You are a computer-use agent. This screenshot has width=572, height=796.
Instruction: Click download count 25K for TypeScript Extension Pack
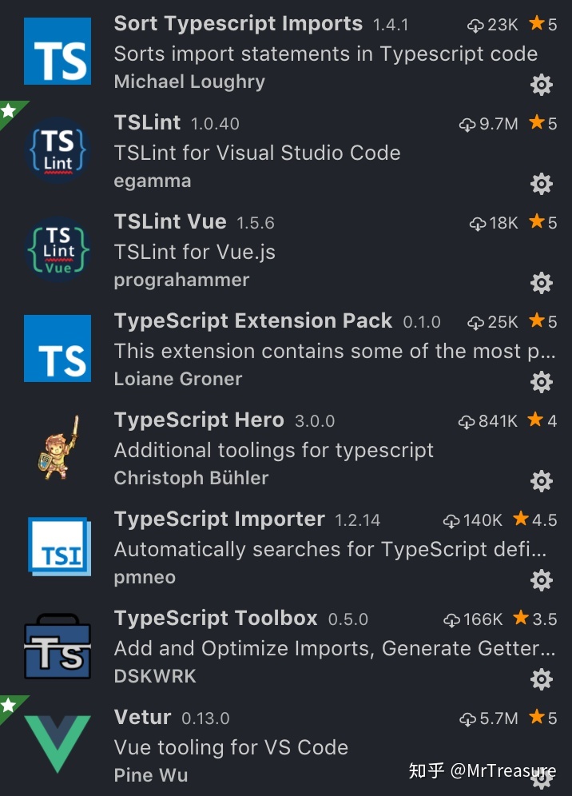pos(493,322)
